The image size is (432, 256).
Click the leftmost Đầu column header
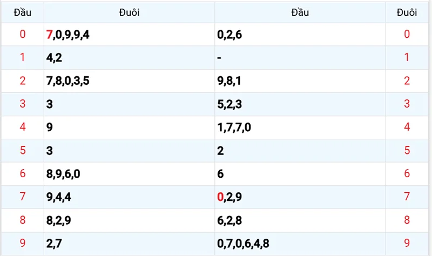22,12
